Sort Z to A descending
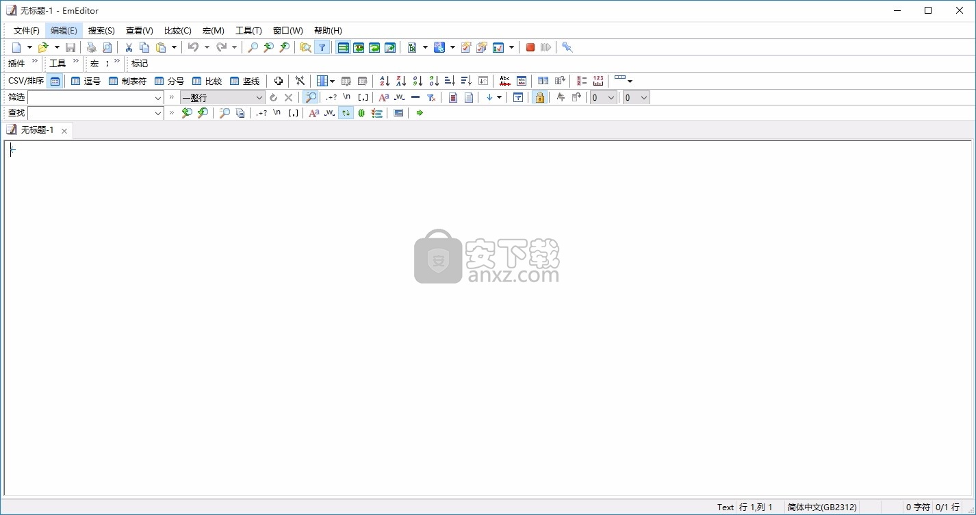Image resolution: width=976 pixels, height=515 pixels. point(401,81)
